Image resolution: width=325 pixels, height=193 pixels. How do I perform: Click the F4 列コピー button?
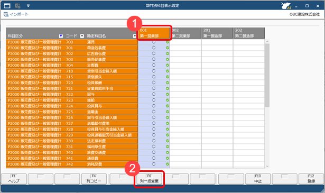point(94,179)
